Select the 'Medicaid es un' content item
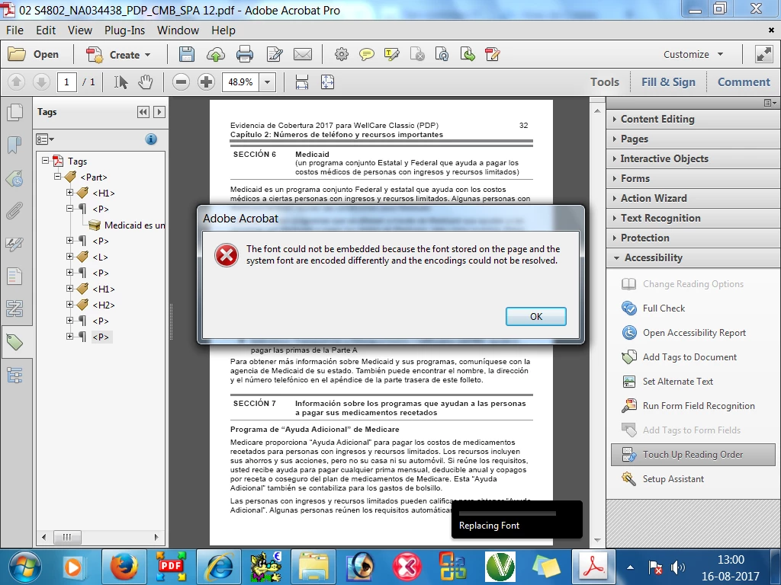 (x=134, y=225)
